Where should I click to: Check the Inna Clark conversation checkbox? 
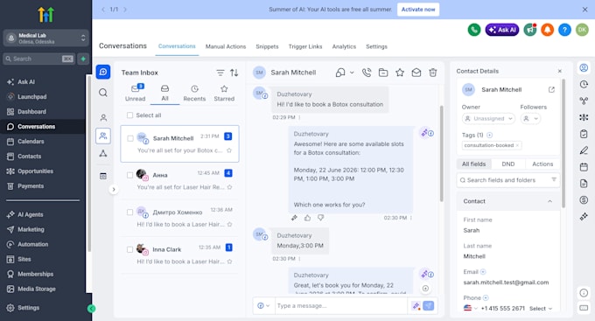129,249
